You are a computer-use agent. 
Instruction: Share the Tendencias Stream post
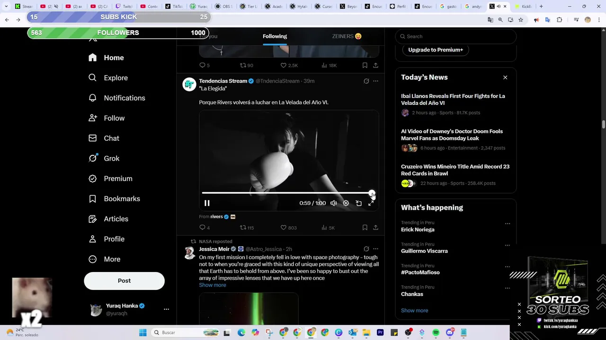(375, 228)
